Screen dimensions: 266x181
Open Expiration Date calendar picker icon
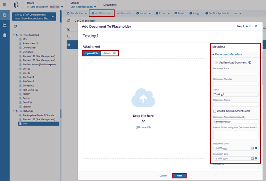[x=253, y=159]
